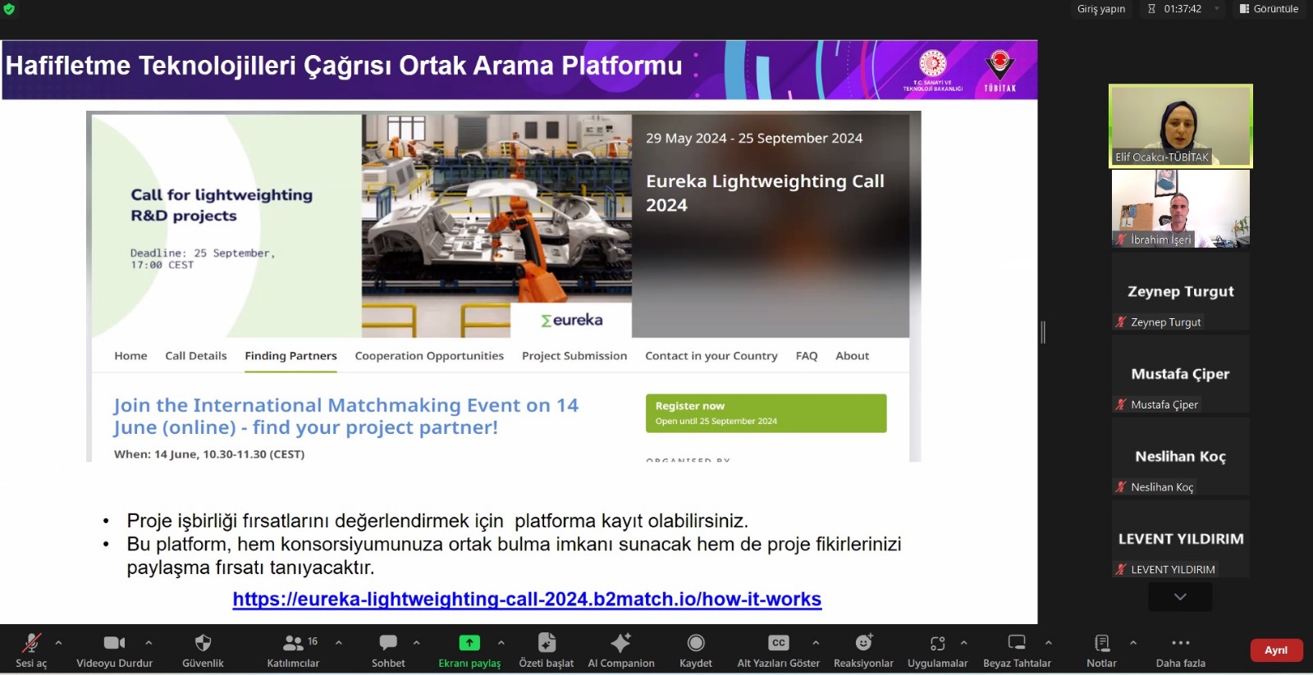Open Reaksiyonlar reactions menu
The image size is (1313, 675).
tap(863, 650)
